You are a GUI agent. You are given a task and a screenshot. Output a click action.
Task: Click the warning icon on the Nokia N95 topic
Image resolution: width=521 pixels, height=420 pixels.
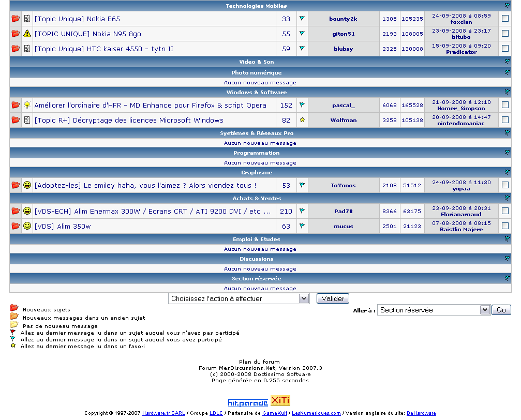[x=26, y=33]
